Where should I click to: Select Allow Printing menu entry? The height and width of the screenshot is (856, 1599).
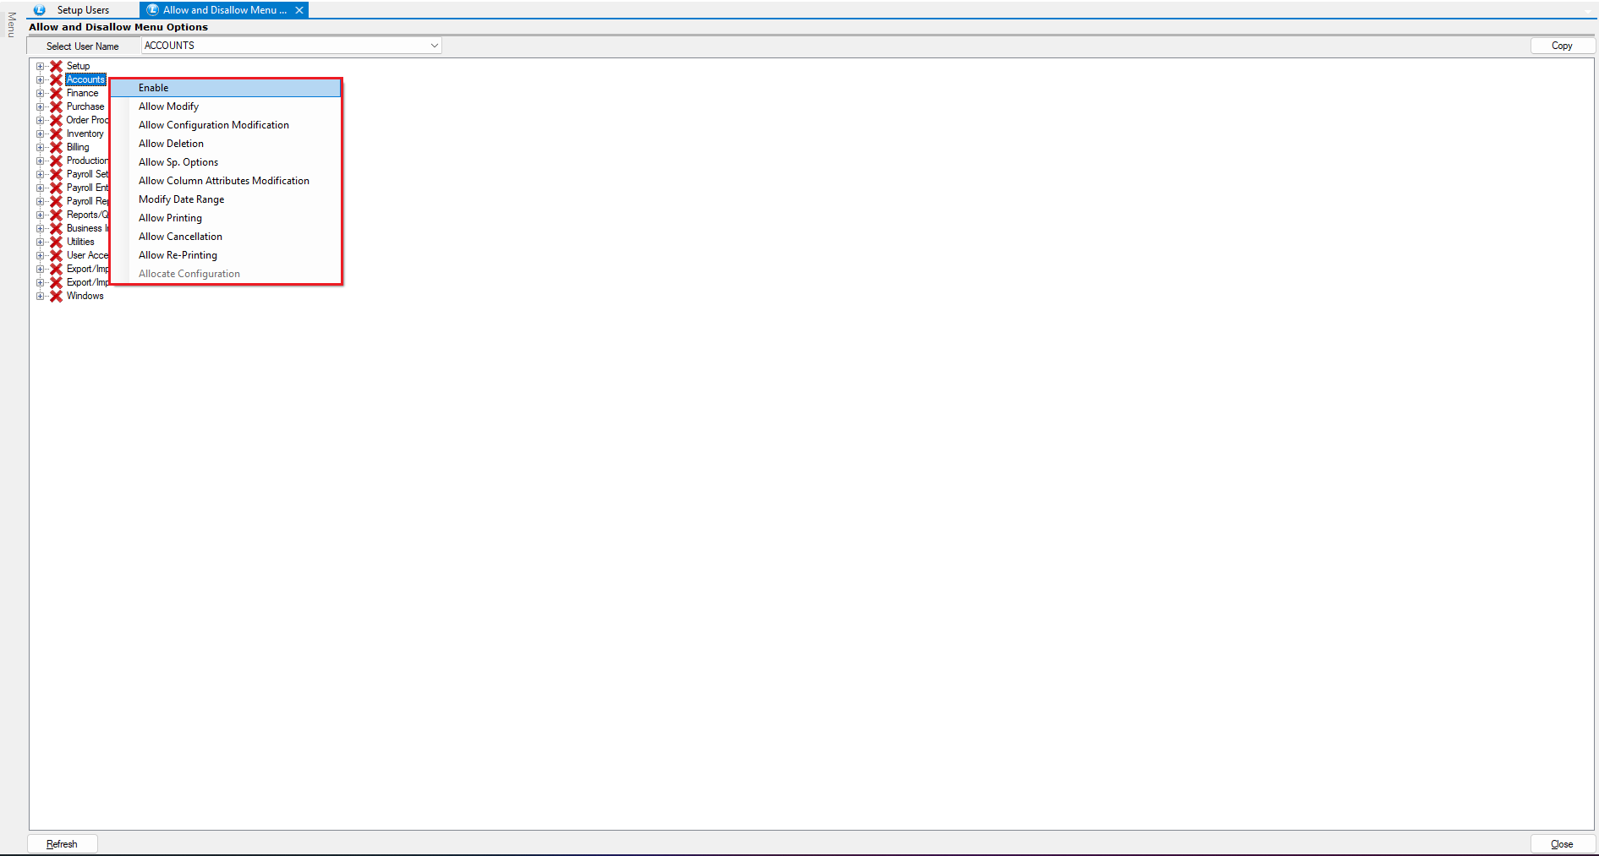pyautogui.click(x=170, y=218)
